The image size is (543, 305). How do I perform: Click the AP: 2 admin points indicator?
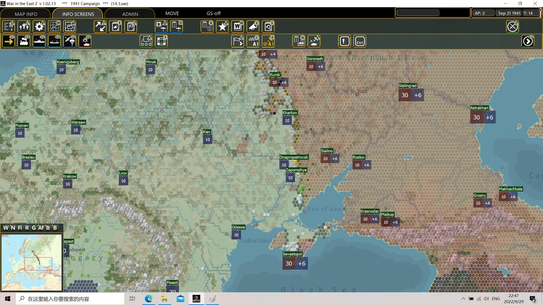pyautogui.click(x=484, y=13)
